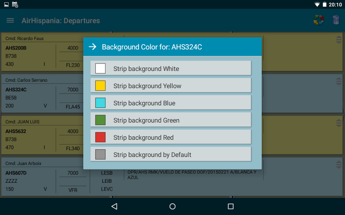The width and height of the screenshot is (345, 215).
Task: Tap the Wi-Fi status icon
Action: [317, 4]
